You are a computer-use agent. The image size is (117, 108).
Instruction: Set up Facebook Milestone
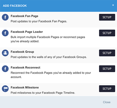[107, 89]
